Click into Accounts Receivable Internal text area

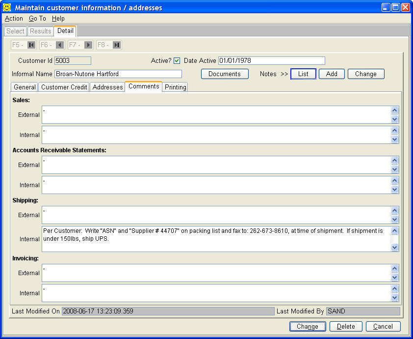216,185
